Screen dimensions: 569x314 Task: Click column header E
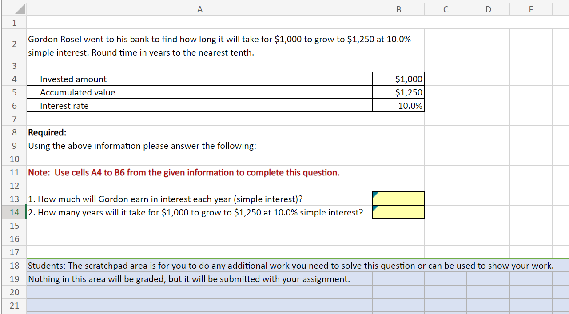point(530,9)
